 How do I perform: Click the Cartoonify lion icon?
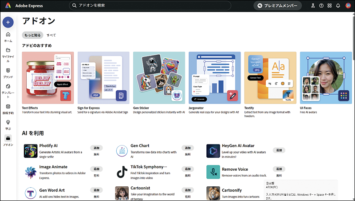pos(213,193)
